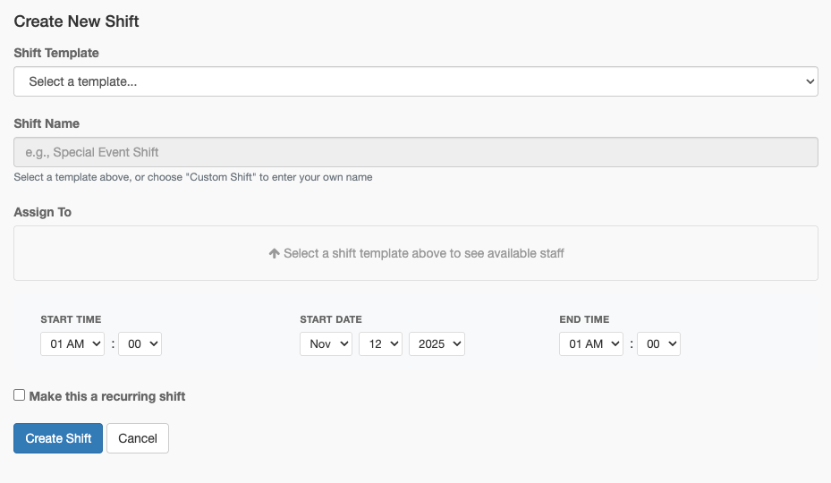
Task: Click the Shift Name input field
Action: (415, 152)
